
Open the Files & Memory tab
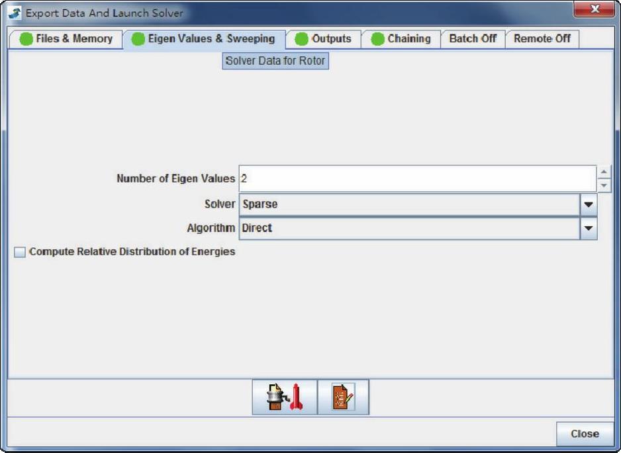point(66,39)
